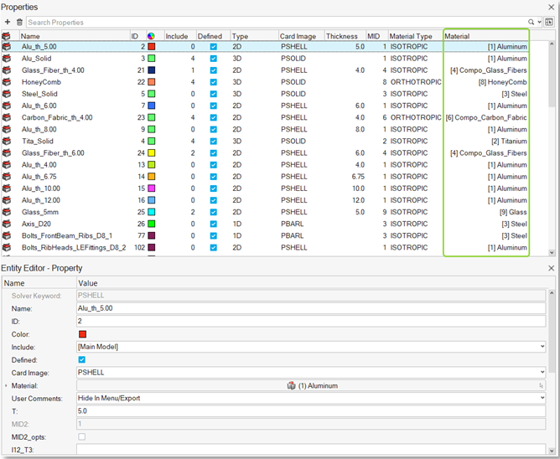
Task: Click the add property plus icon
Action: [x=8, y=22]
